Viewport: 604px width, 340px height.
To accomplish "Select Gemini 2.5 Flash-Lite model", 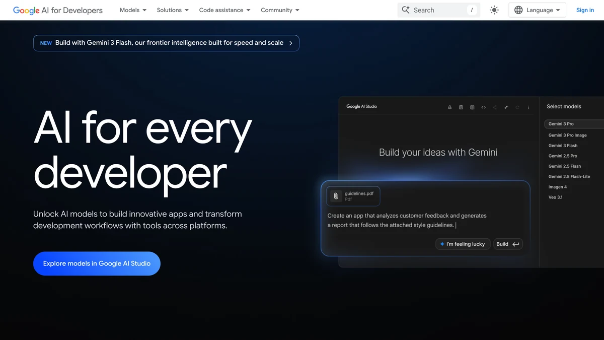I will [x=569, y=177].
